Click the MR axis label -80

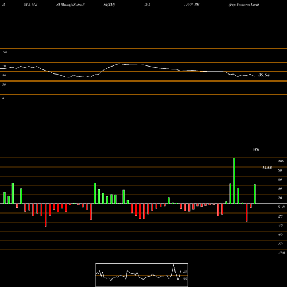(280, 244)
